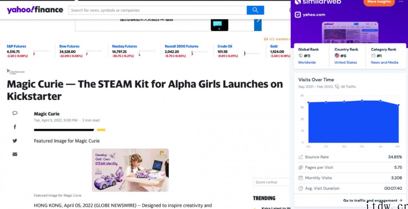Click the yahoo.com site favicon icon
Viewport: 408px width, 209px height.
[298, 15]
